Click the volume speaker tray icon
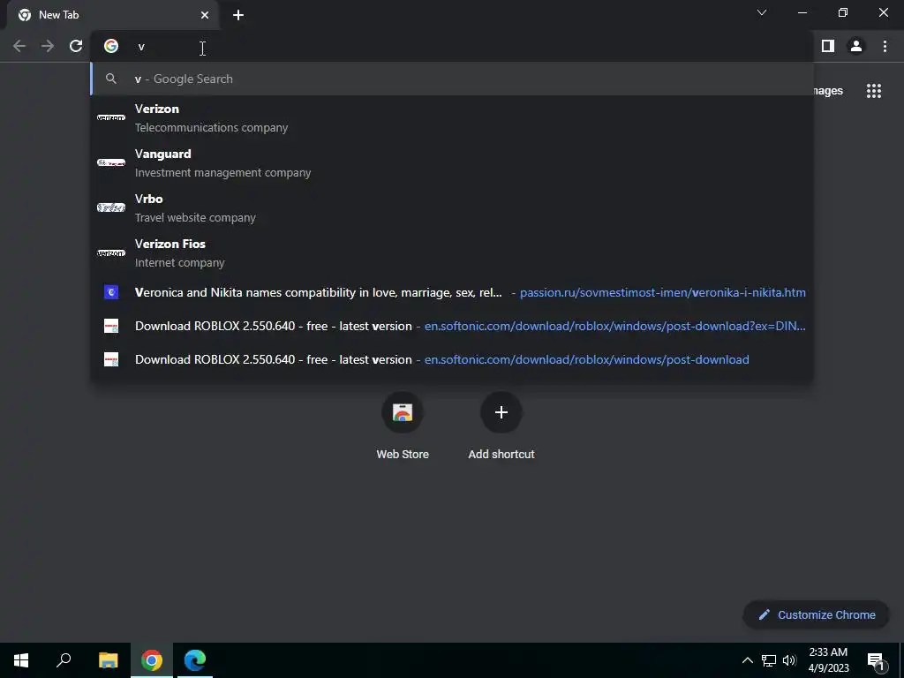 (789, 660)
